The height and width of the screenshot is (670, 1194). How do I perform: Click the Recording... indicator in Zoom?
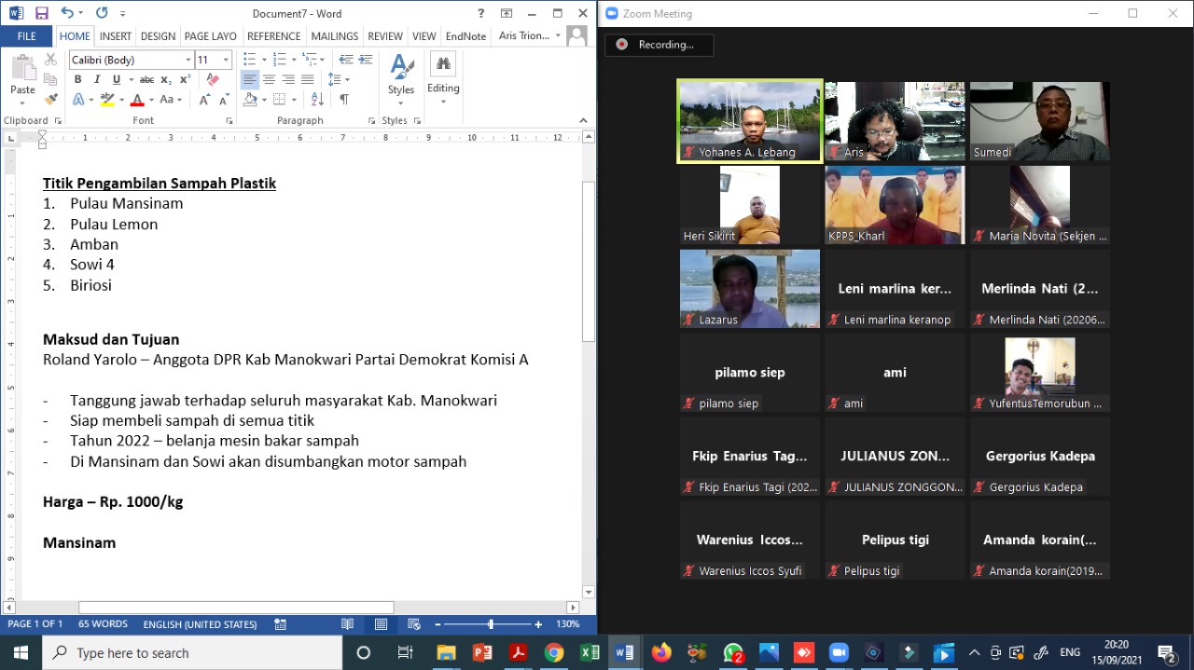pos(659,45)
